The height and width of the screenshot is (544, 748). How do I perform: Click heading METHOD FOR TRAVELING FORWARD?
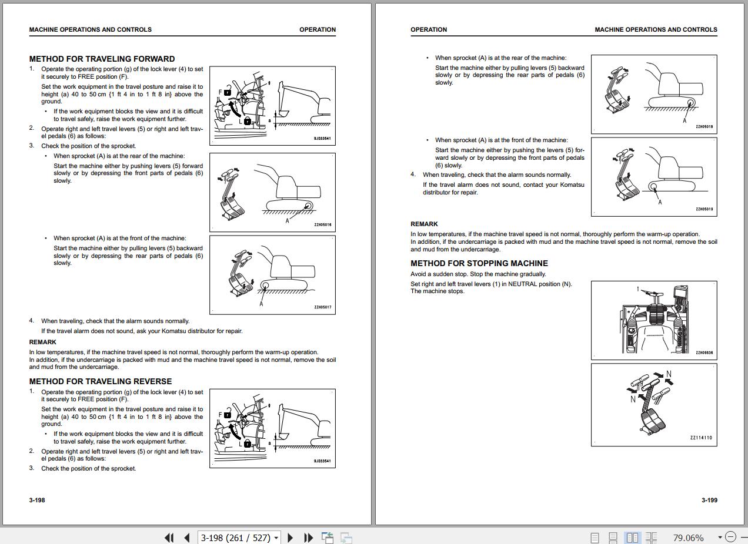coord(102,59)
